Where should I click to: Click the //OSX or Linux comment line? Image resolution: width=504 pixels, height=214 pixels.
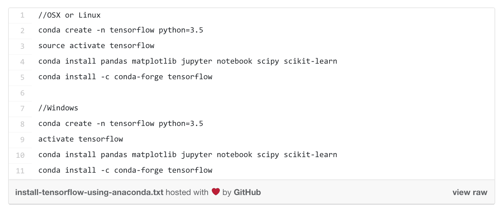[69, 15]
